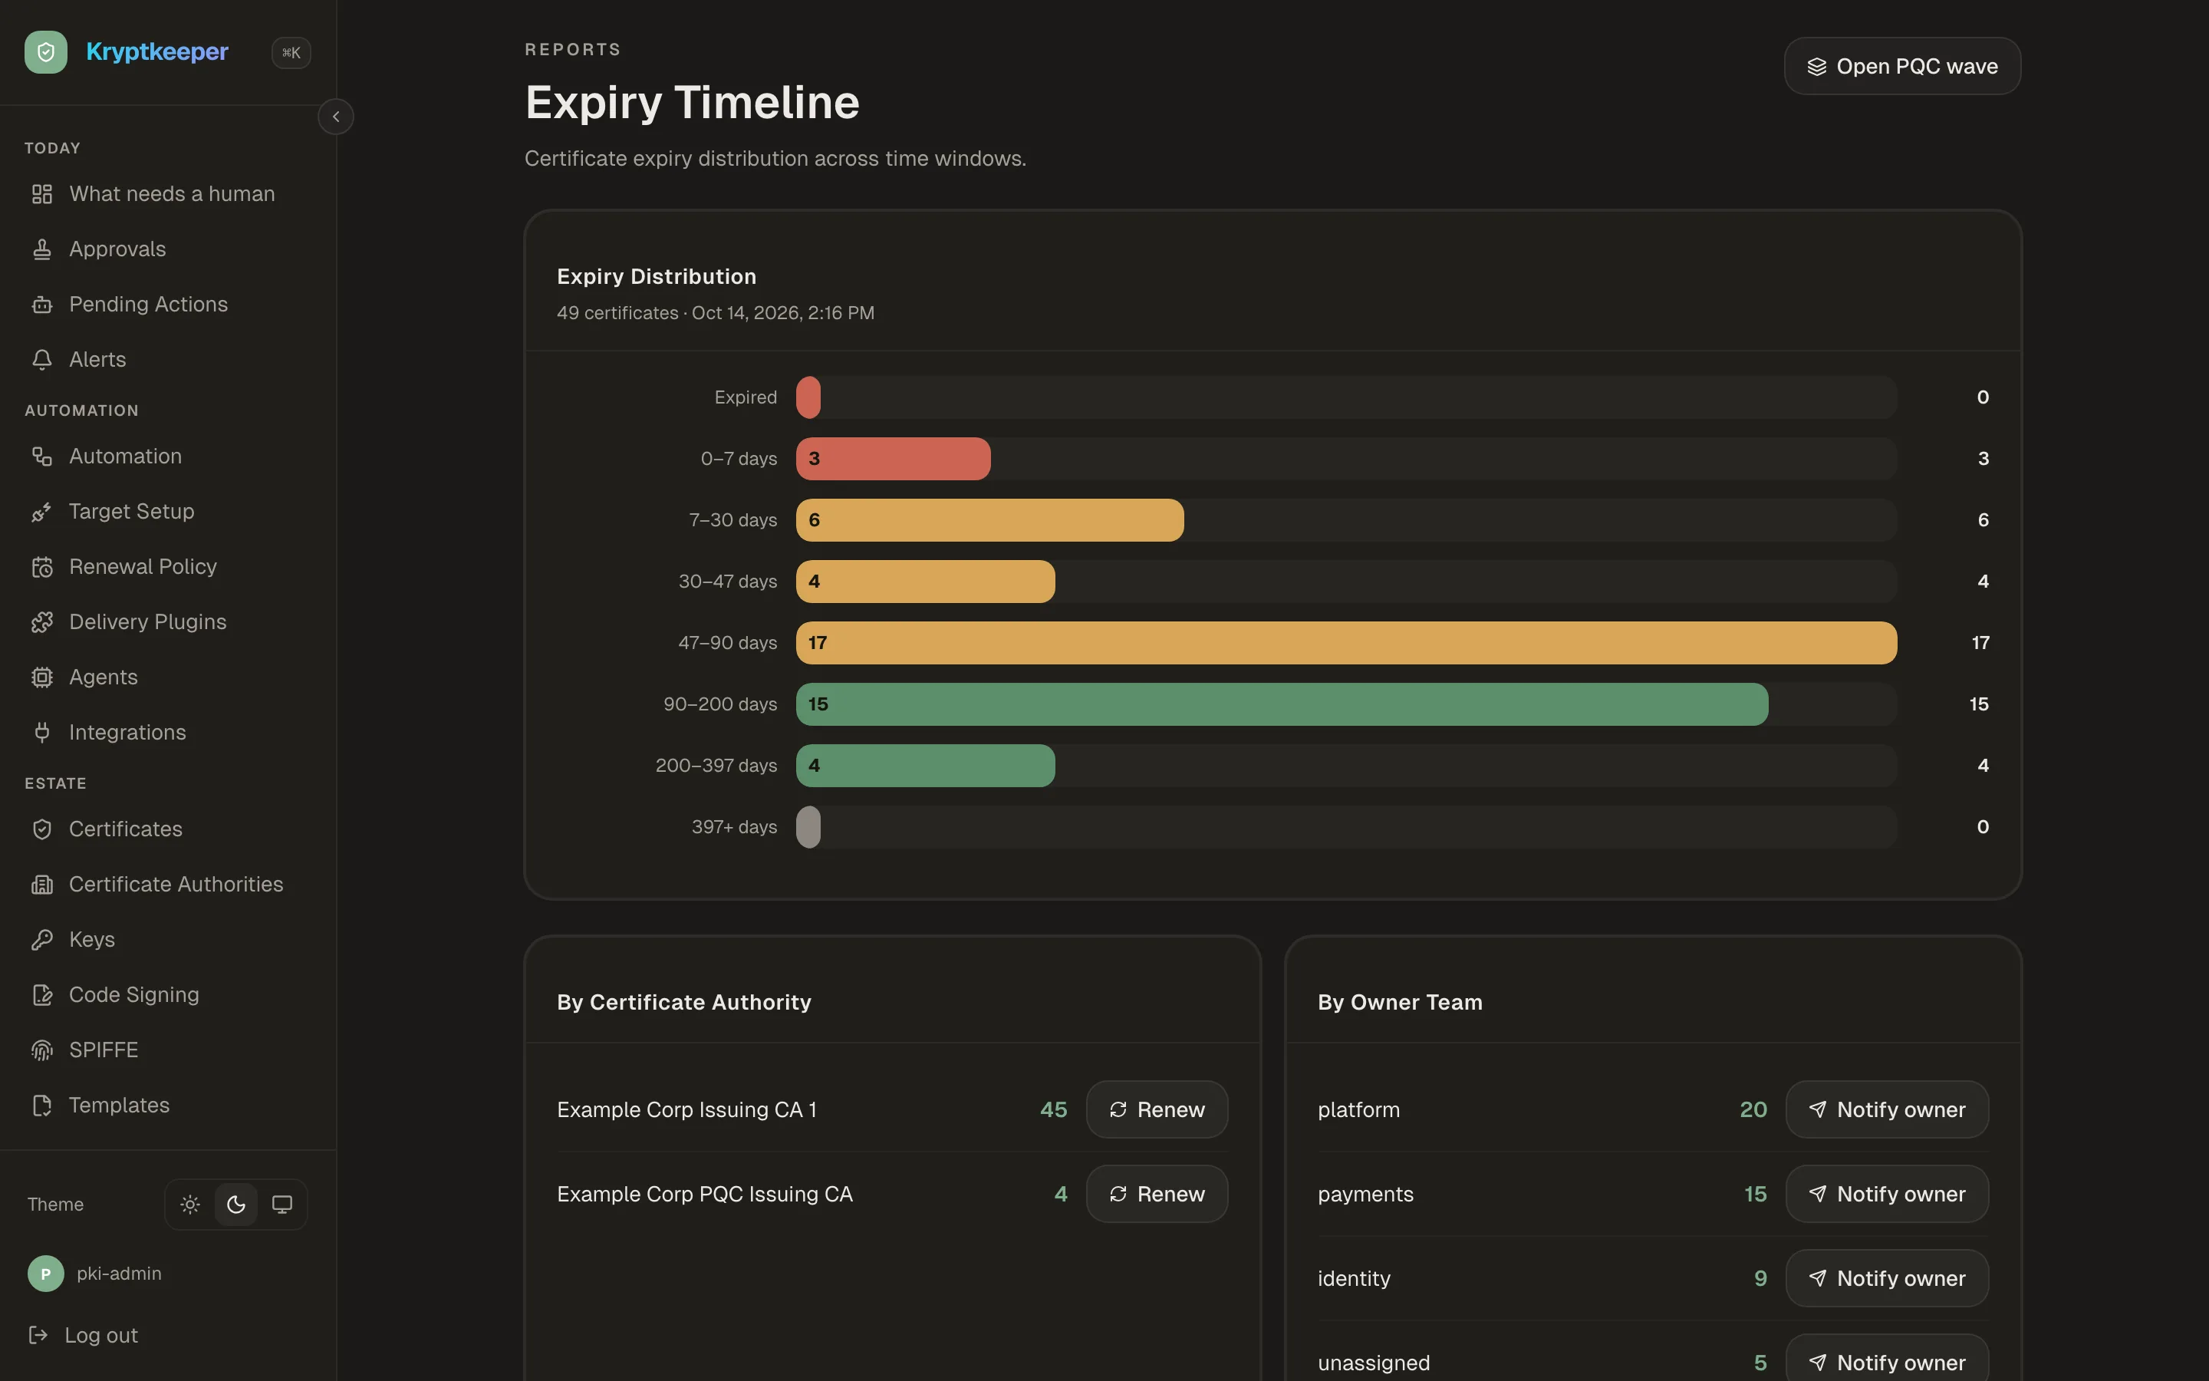Click the count 45 for Issuing CA 1

[1053, 1109]
